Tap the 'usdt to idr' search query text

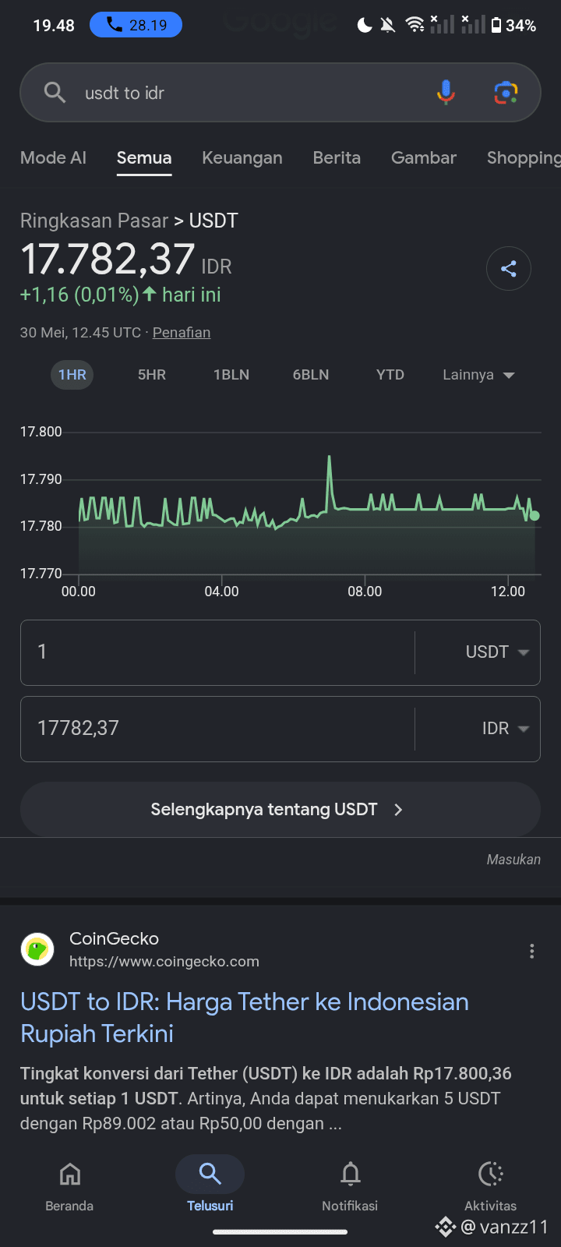[125, 93]
